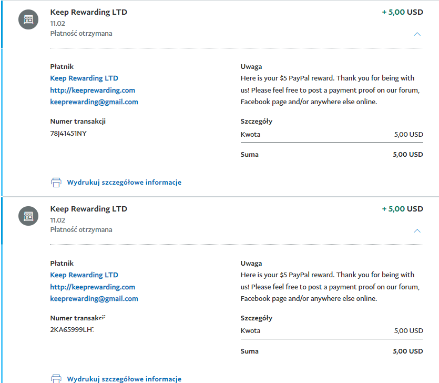Click second transaction header Keep Rewarding LTD
Viewport: 439px width, 383px height.
tap(88, 209)
